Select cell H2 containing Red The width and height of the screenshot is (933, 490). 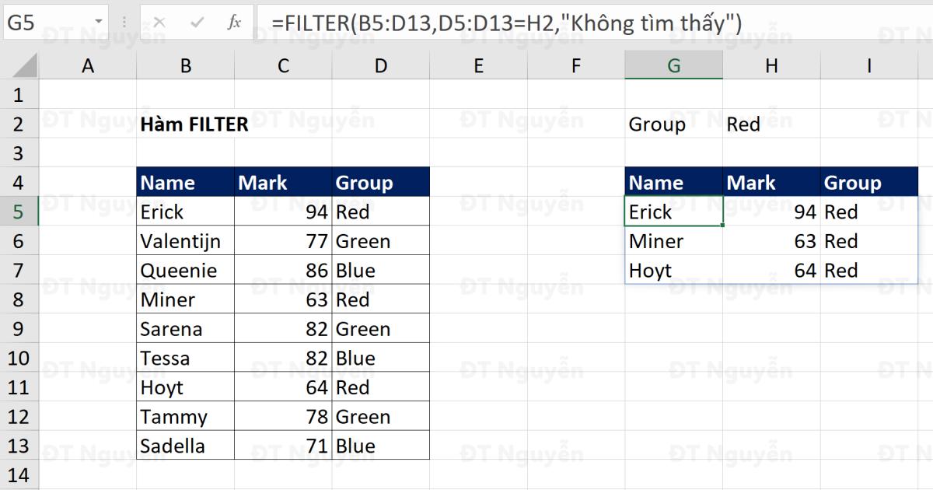pyautogui.click(x=770, y=124)
